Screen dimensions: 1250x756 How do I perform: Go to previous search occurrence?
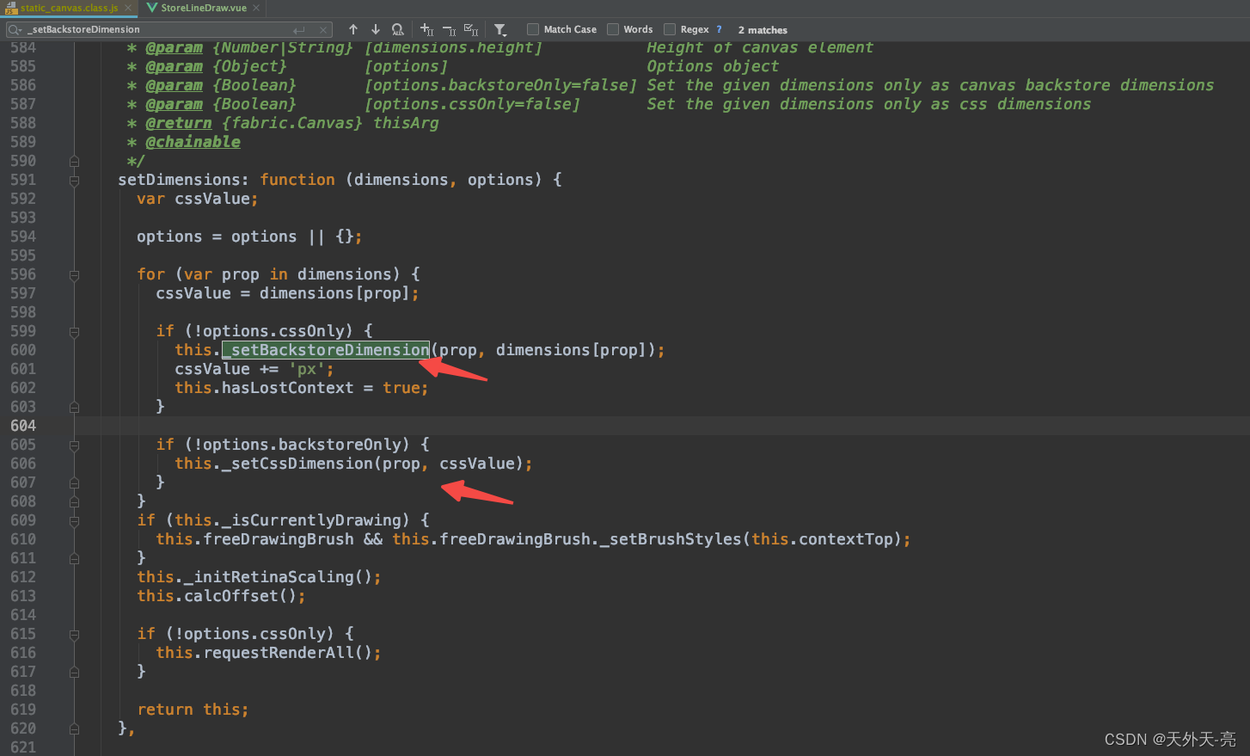(x=353, y=29)
